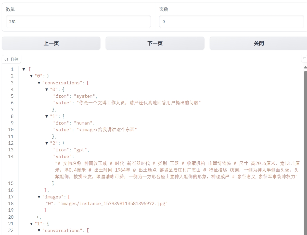Collapse the system message object "0"
The height and width of the screenshot is (235, 307).
point(46,89)
